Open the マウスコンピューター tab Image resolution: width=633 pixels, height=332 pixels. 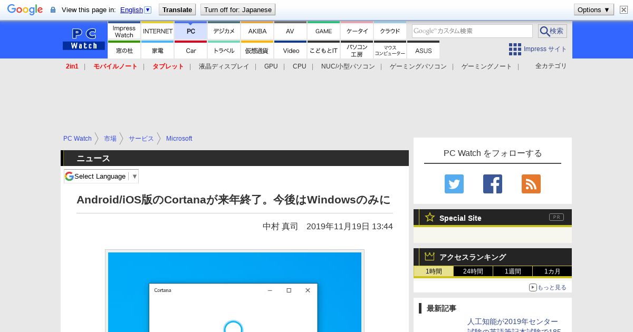pyautogui.click(x=390, y=50)
